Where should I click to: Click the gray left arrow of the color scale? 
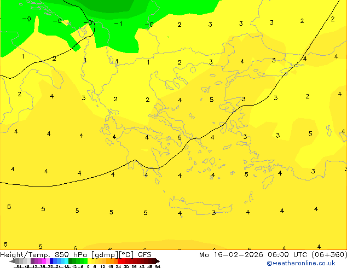point(13,261)
